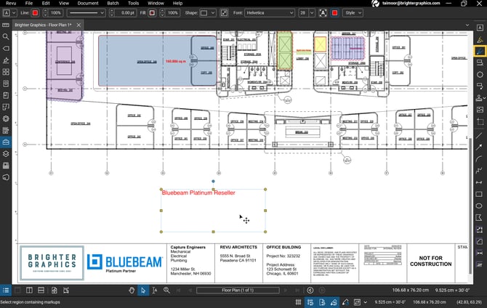Close the Brighter Graphics Floor Plan tab
The width and height of the screenshot is (487, 308).
point(79,25)
